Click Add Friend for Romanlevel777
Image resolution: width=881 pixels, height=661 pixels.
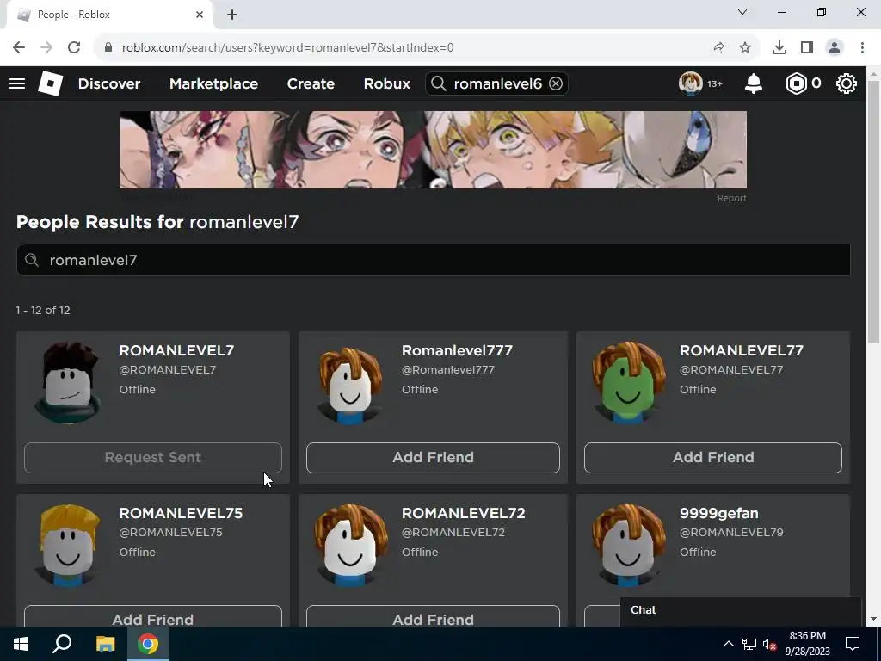coord(433,458)
